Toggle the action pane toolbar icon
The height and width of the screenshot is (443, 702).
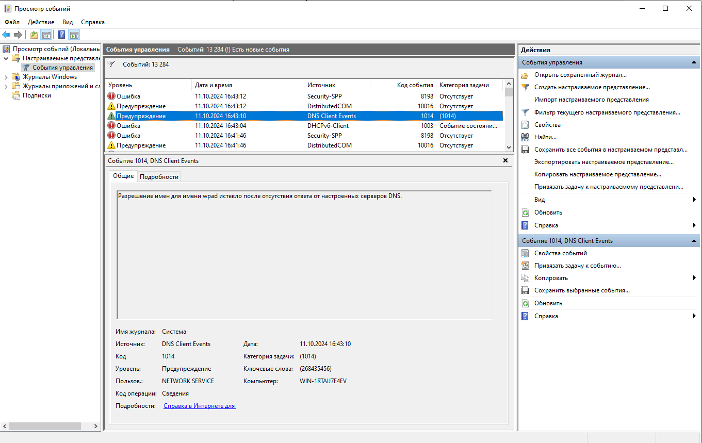(x=74, y=35)
